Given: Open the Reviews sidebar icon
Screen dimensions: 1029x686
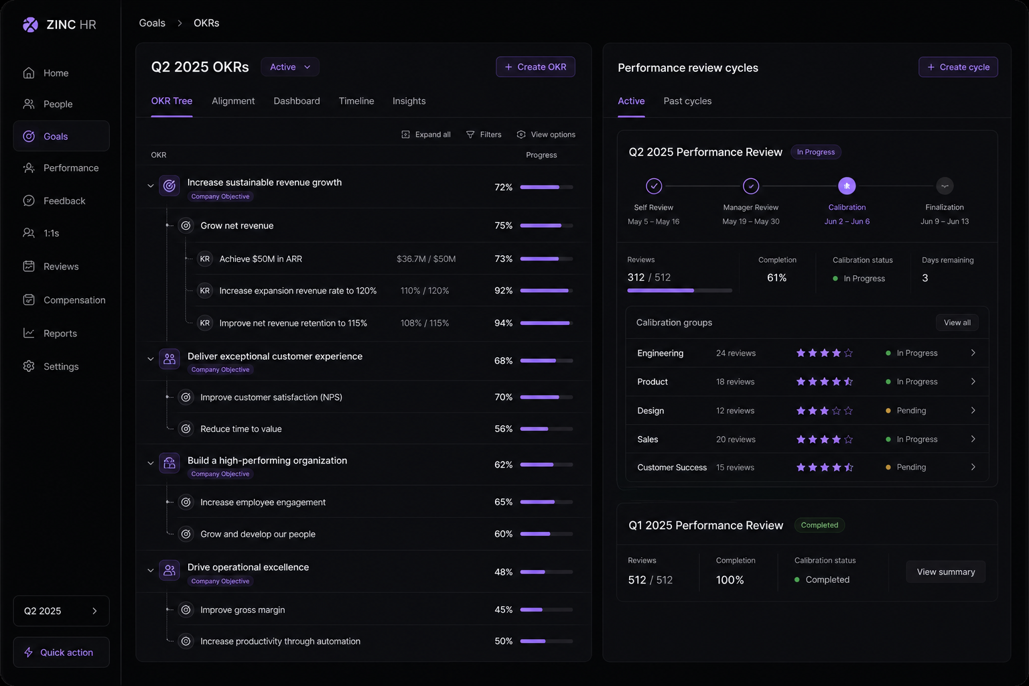Looking at the screenshot, I should (29, 266).
